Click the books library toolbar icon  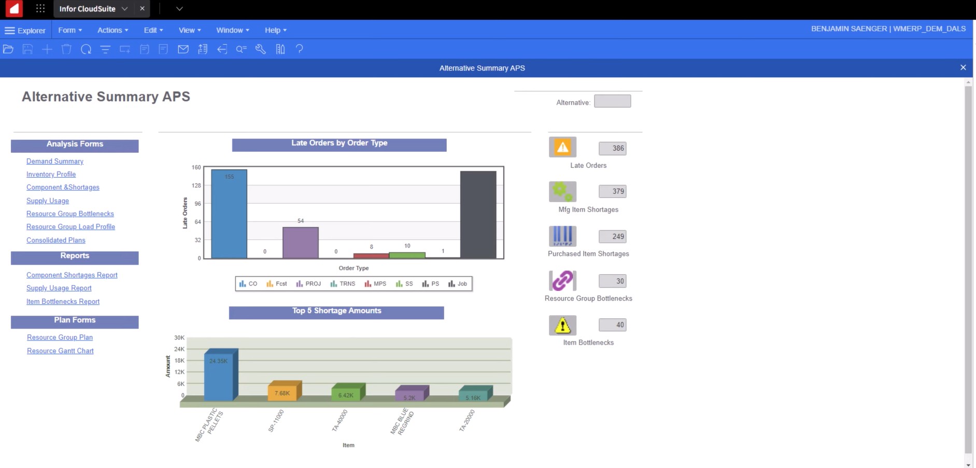click(280, 49)
